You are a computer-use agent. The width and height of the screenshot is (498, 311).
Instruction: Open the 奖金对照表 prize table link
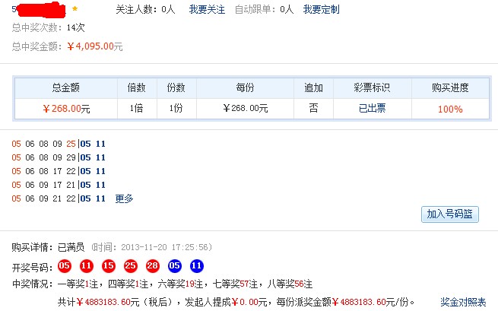[463, 302]
